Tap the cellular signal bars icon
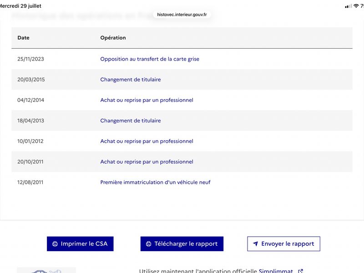 (348, 6)
